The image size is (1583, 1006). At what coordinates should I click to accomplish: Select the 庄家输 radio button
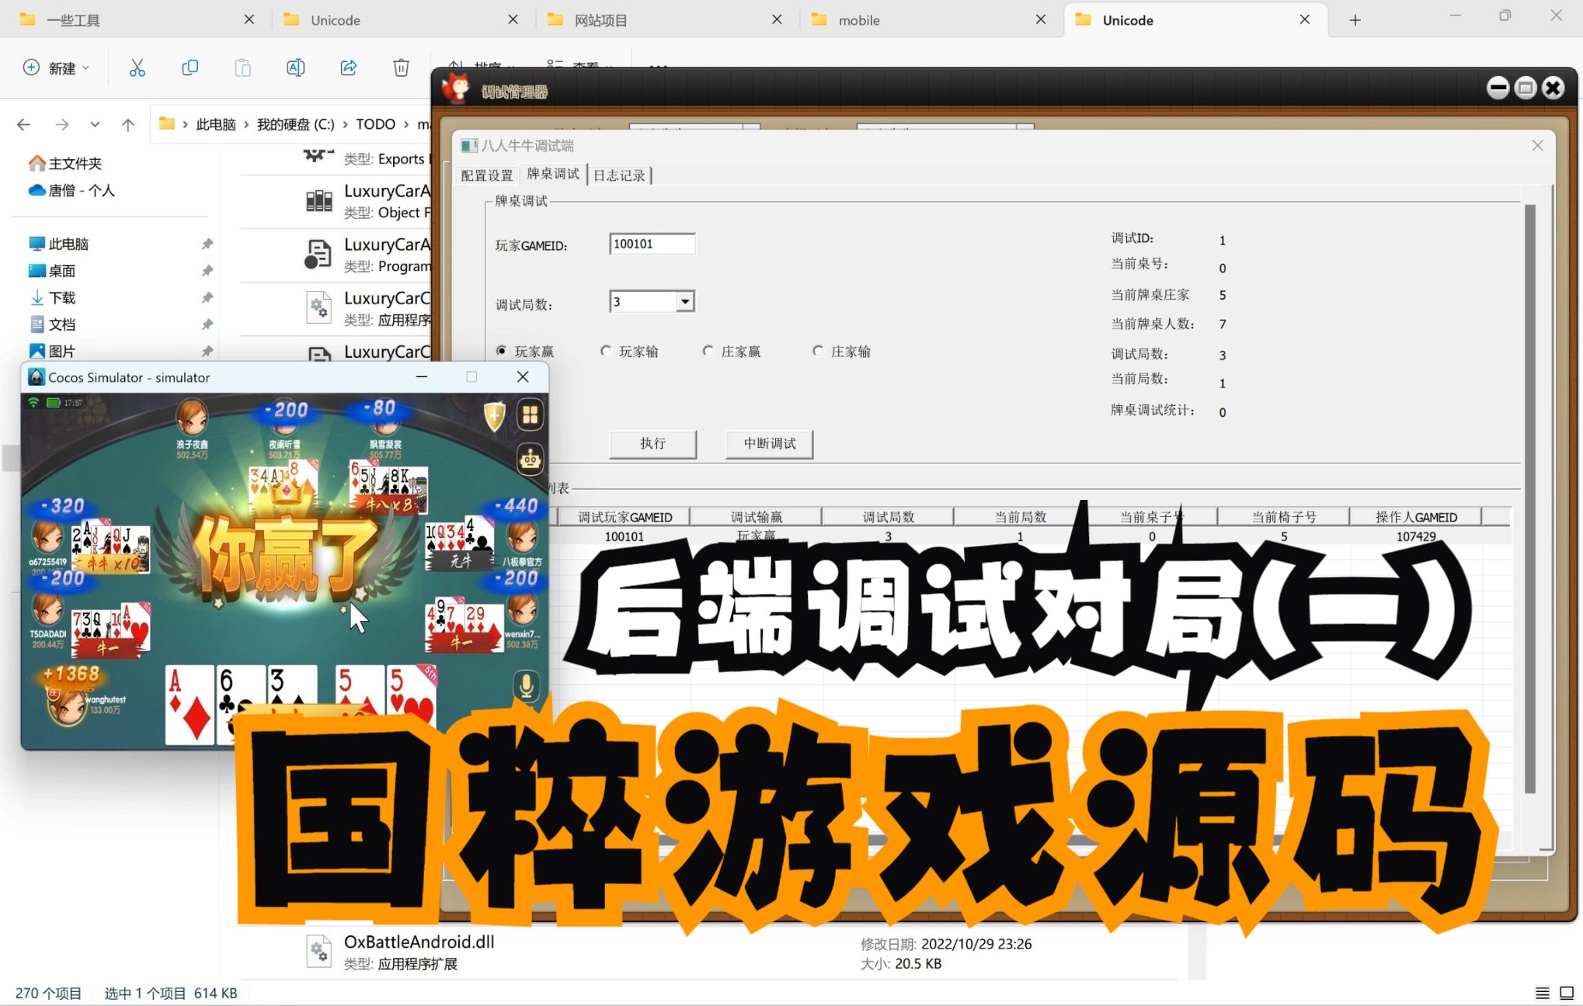tap(818, 351)
